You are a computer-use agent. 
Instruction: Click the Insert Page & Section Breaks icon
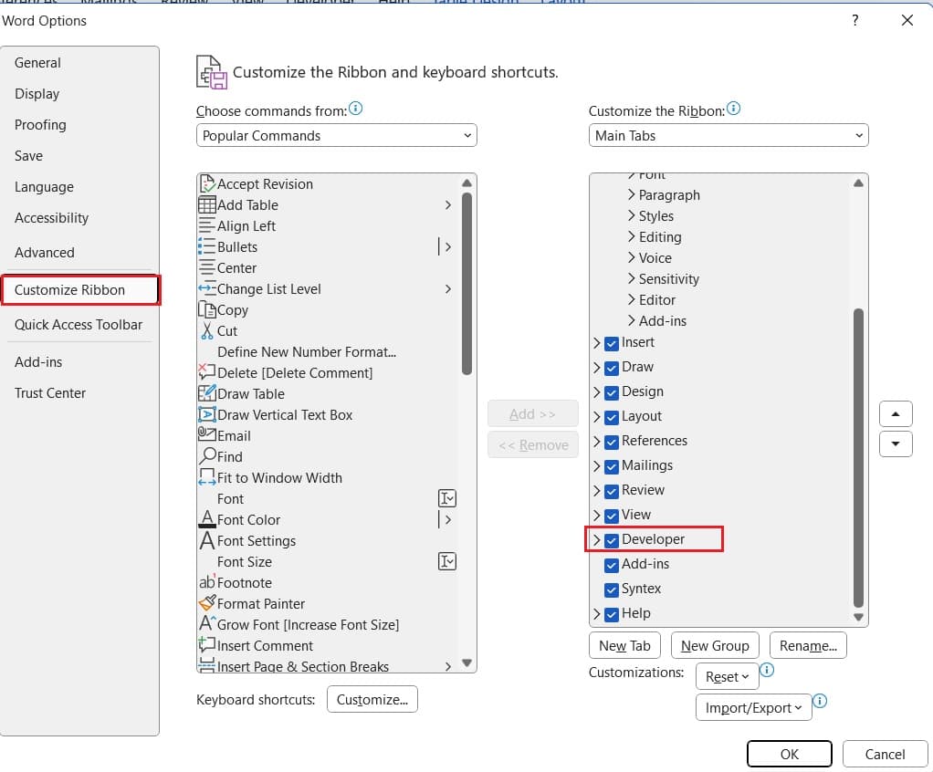206,665
